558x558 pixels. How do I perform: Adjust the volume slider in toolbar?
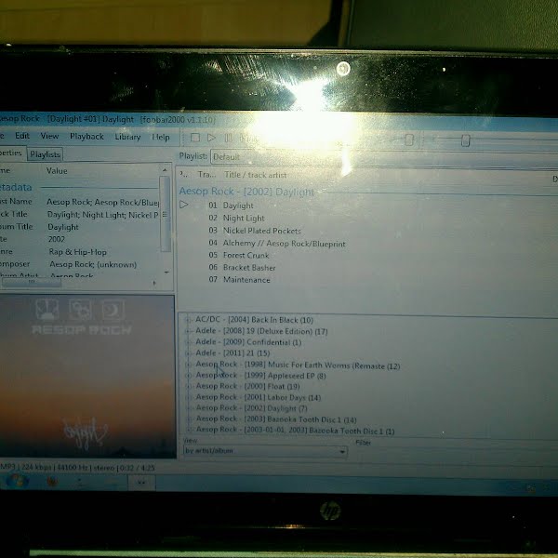409,139
